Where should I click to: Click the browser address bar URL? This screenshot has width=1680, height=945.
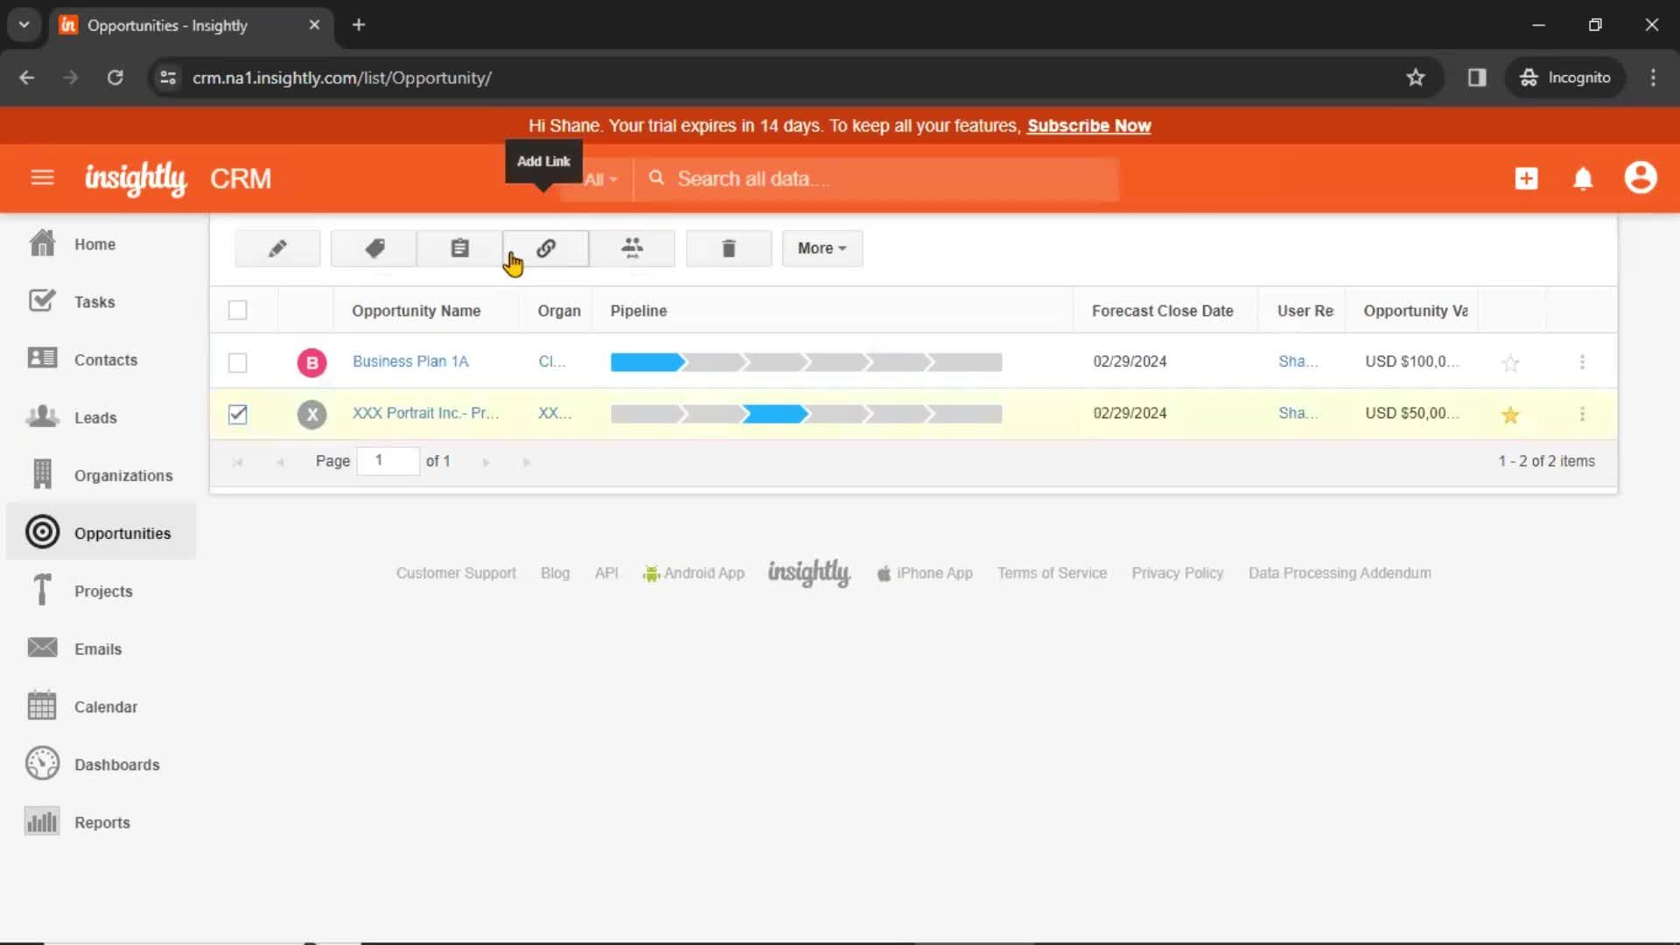pyautogui.click(x=342, y=78)
